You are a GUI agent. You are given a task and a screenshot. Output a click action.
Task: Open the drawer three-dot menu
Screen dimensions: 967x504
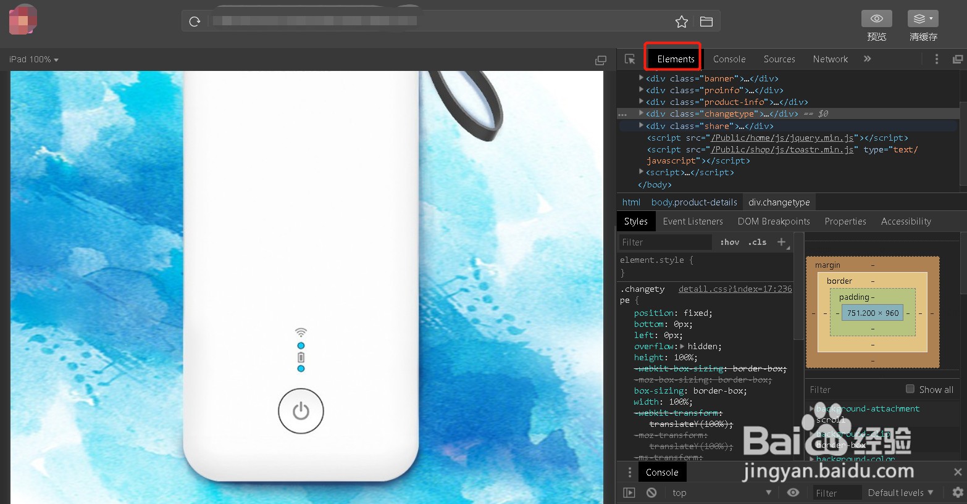point(630,473)
